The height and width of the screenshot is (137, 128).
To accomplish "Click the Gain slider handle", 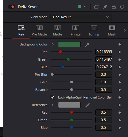I will tap(71, 82).
